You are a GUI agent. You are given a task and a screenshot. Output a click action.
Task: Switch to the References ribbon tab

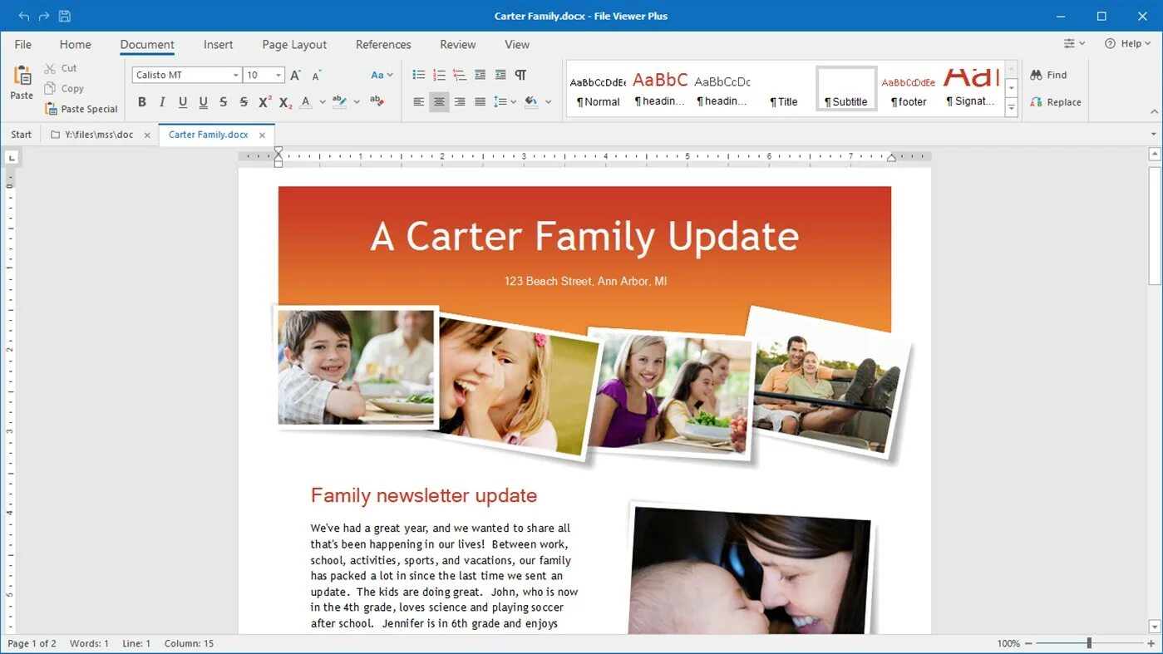(x=383, y=44)
